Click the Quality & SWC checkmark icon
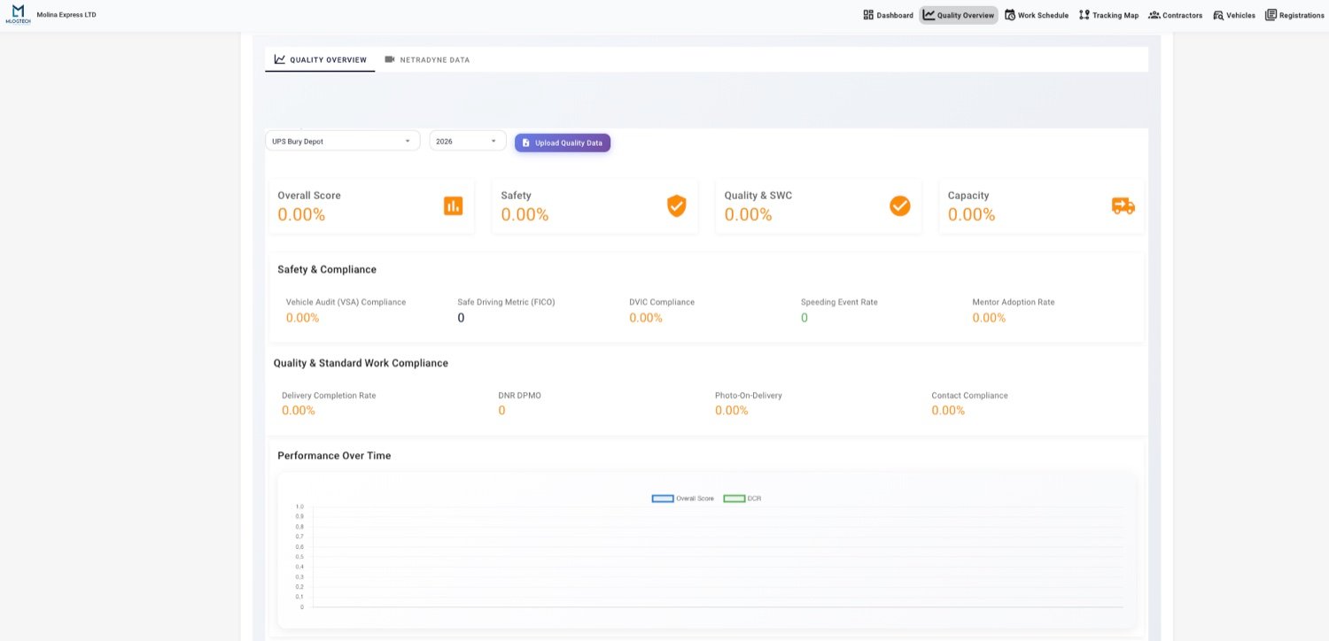Screen dimensions: 1329x641 click(899, 205)
